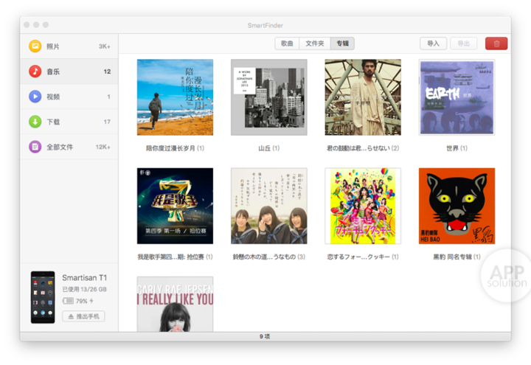Viewport: 531px width, 365px height.
Task: Click the Smartisan T1 phone image
Action: pos(43,297)
